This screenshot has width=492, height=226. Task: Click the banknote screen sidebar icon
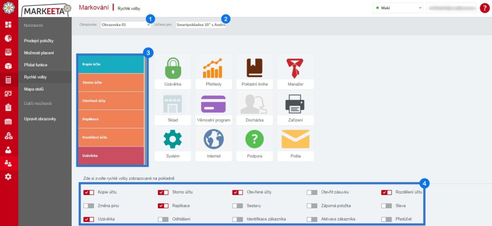coord(8,94)
